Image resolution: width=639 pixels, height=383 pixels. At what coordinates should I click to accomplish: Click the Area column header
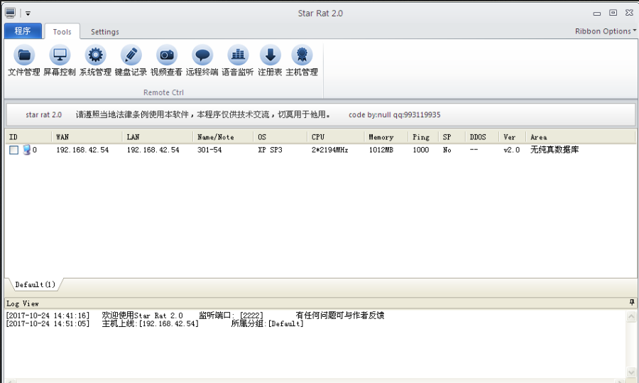[x=581, y=137]
